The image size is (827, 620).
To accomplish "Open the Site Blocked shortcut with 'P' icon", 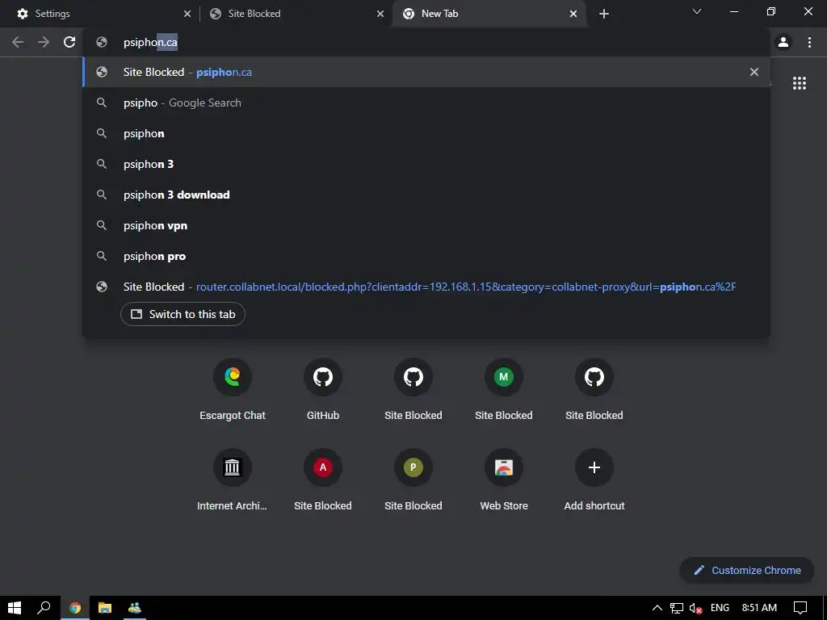I will [413, 480].
